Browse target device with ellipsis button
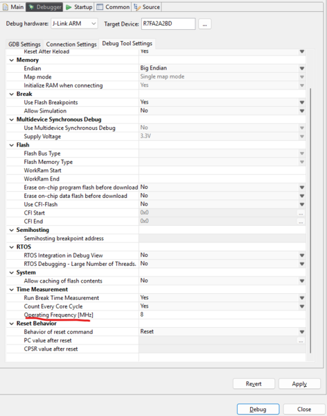 coord(204,24)
